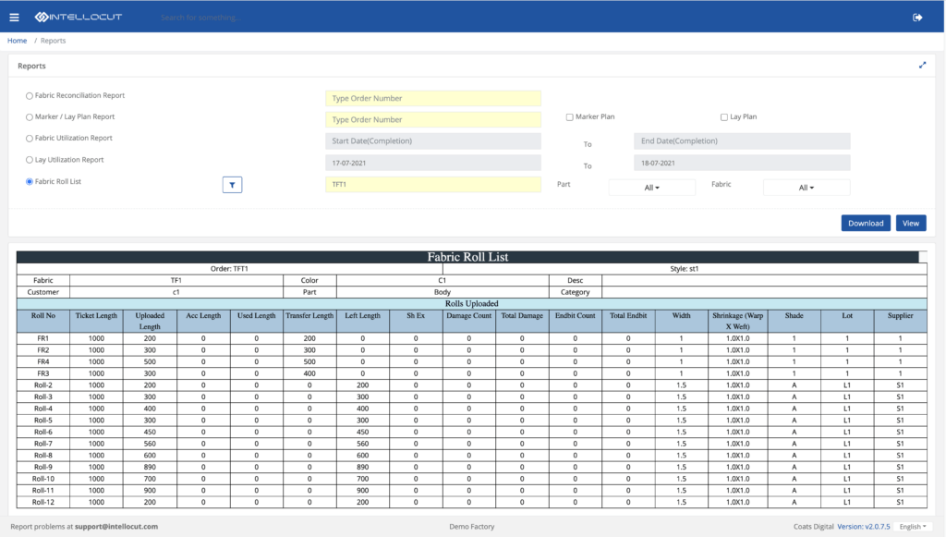Click the Reports breadcrumb item
Image resolution: width=946 pixels, height=537 pixels.
click(53, 40)
